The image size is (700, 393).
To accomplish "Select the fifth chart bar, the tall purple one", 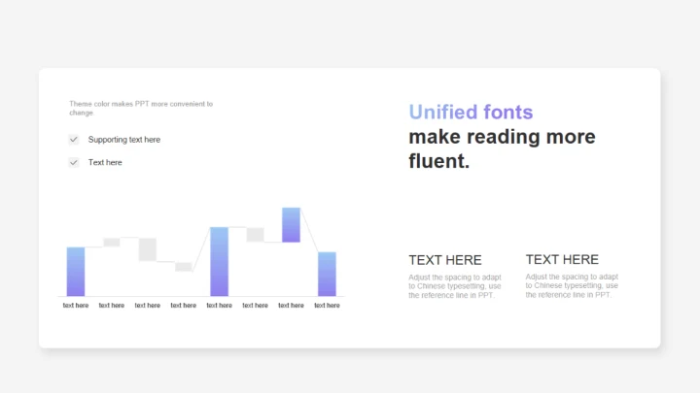I will coord(219,262).
